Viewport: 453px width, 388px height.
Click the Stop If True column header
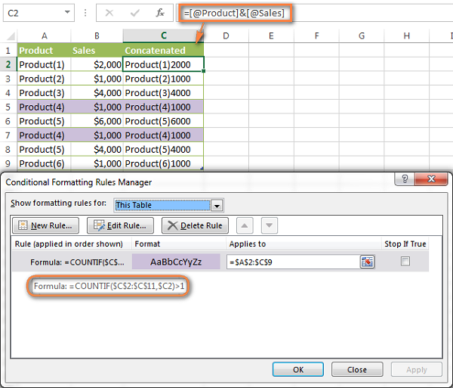point(405,244)
